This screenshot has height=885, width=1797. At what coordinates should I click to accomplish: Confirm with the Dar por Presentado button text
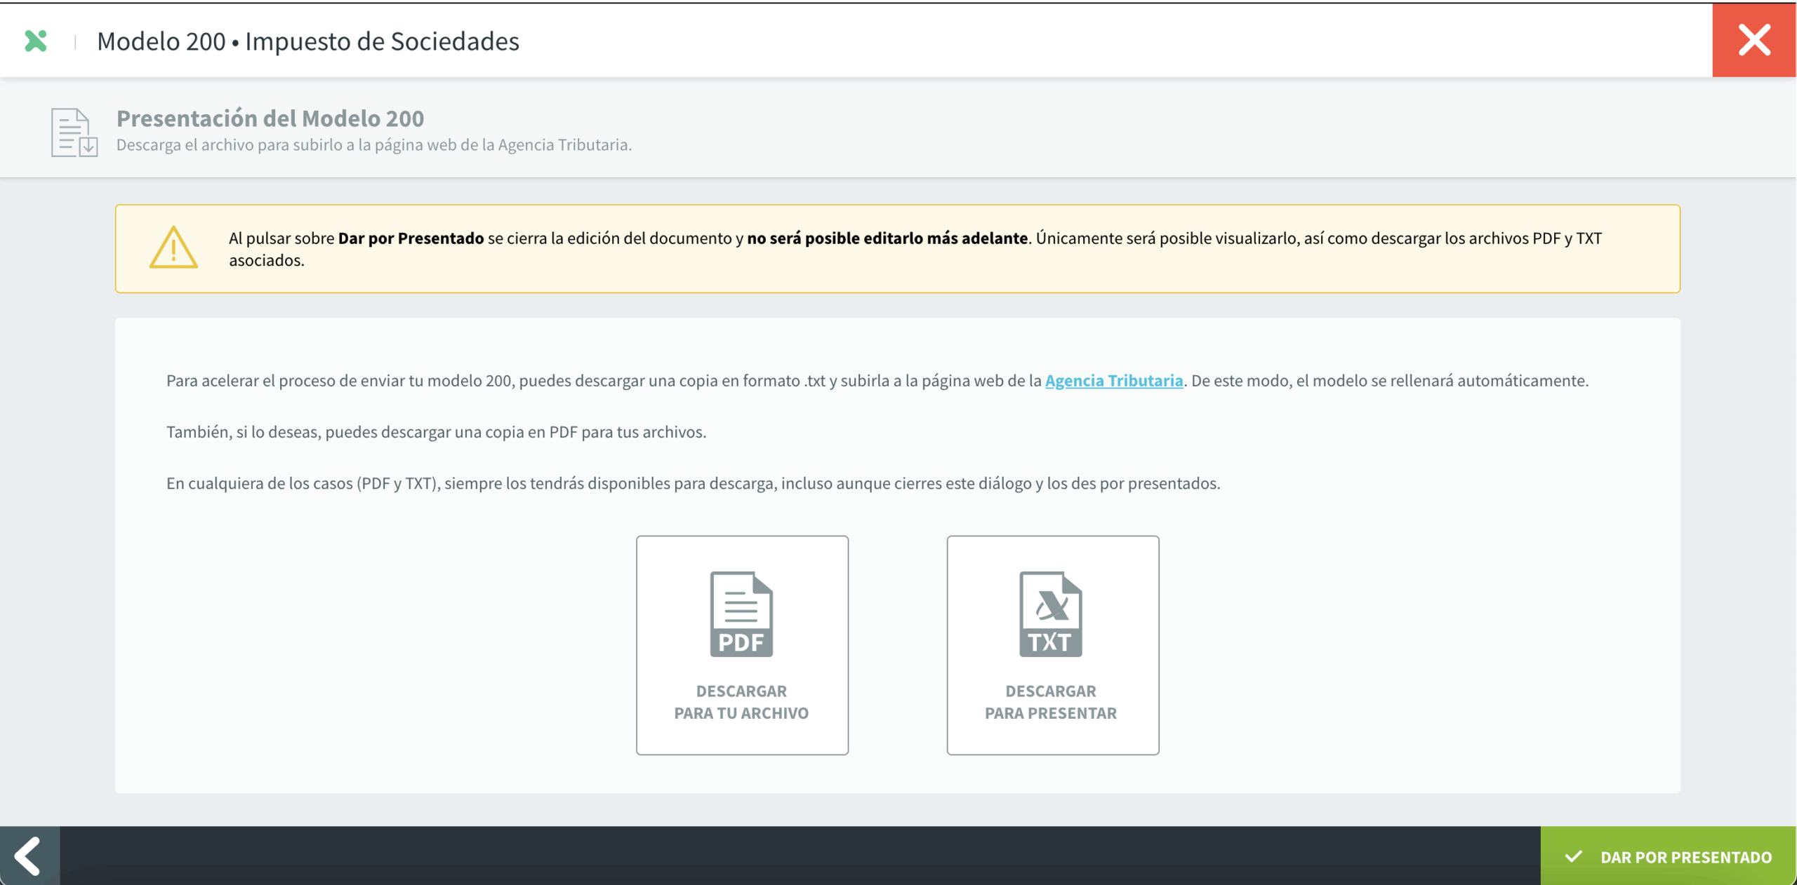coord(1685,857)
